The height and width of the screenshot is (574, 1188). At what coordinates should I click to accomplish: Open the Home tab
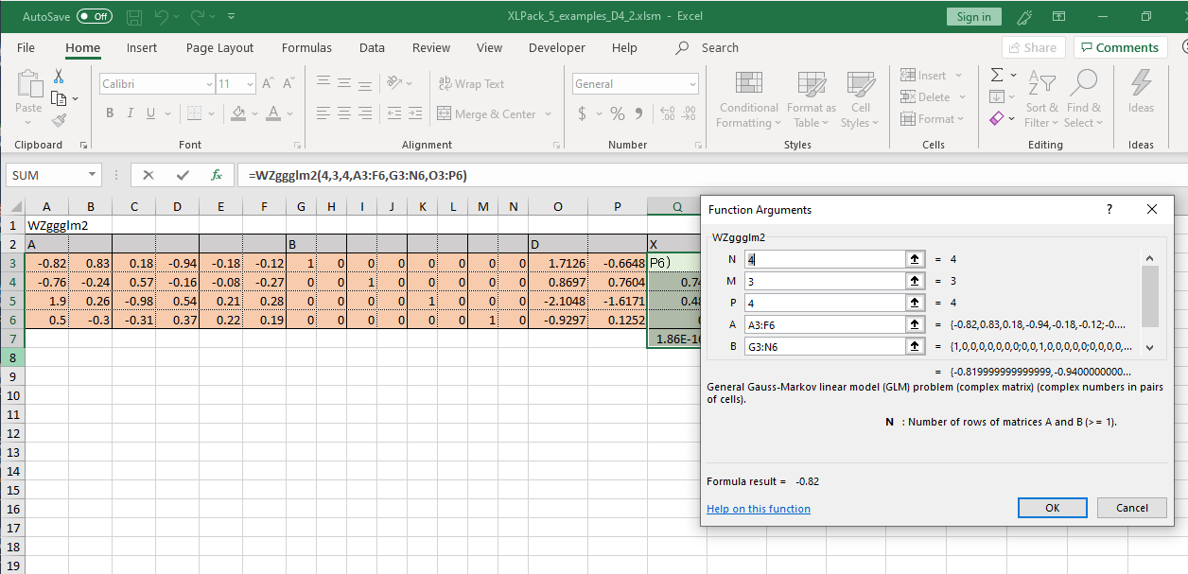(x=83, y=47)
